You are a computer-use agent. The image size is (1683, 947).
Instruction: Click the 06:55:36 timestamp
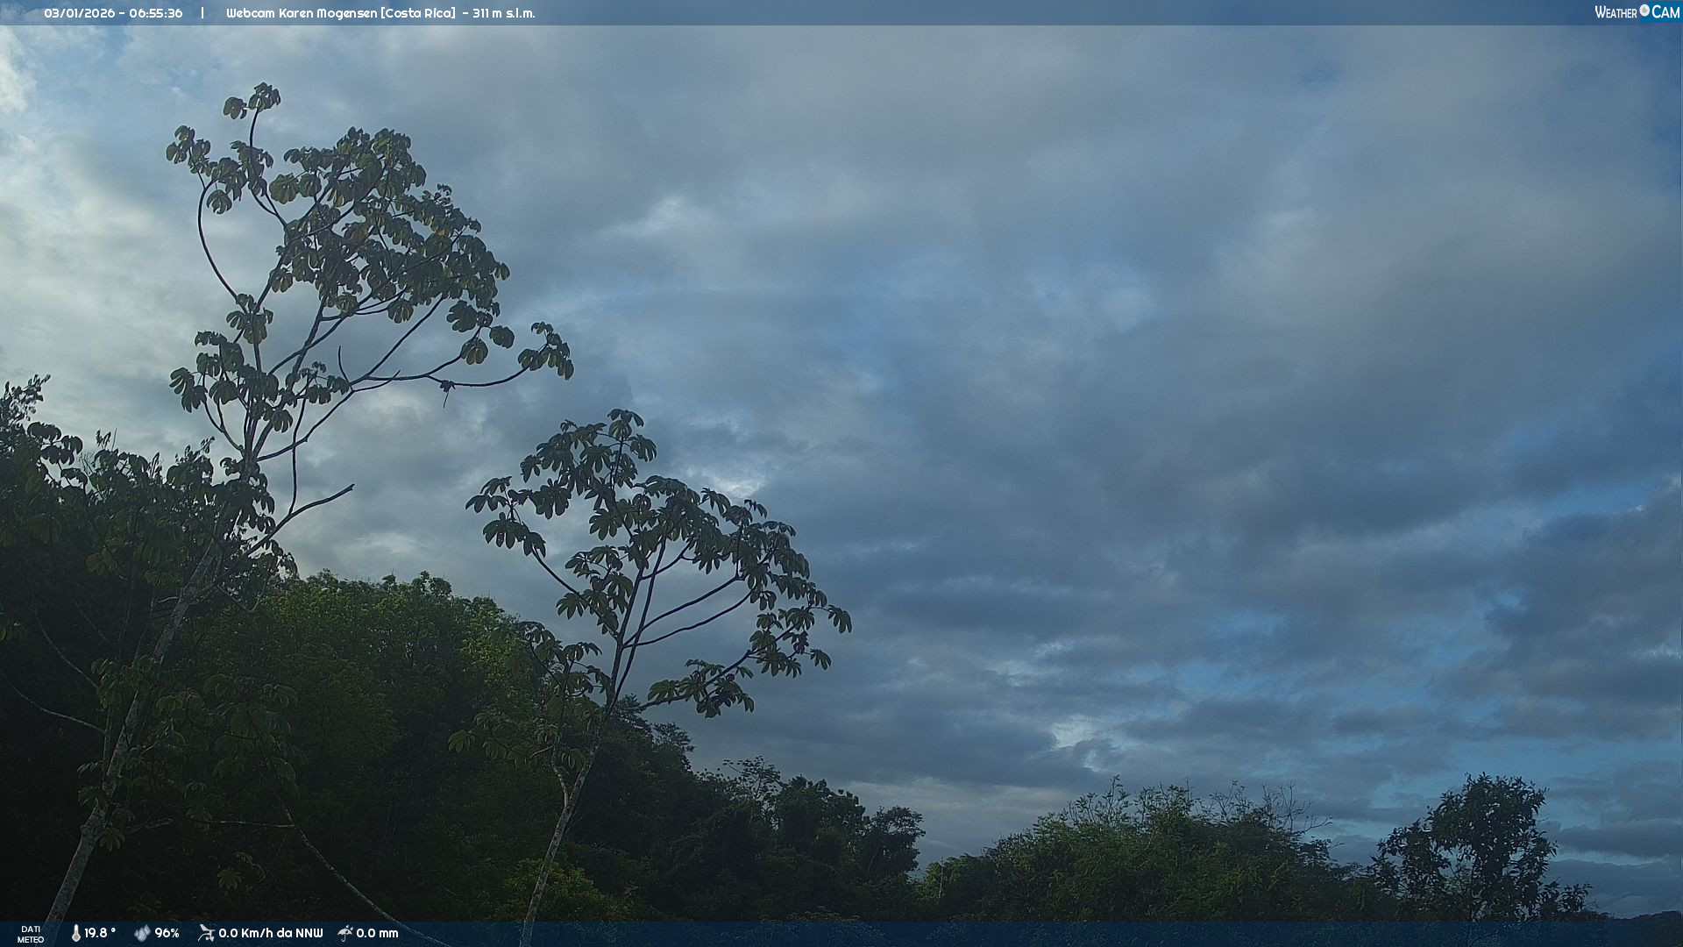coord(156,13)
